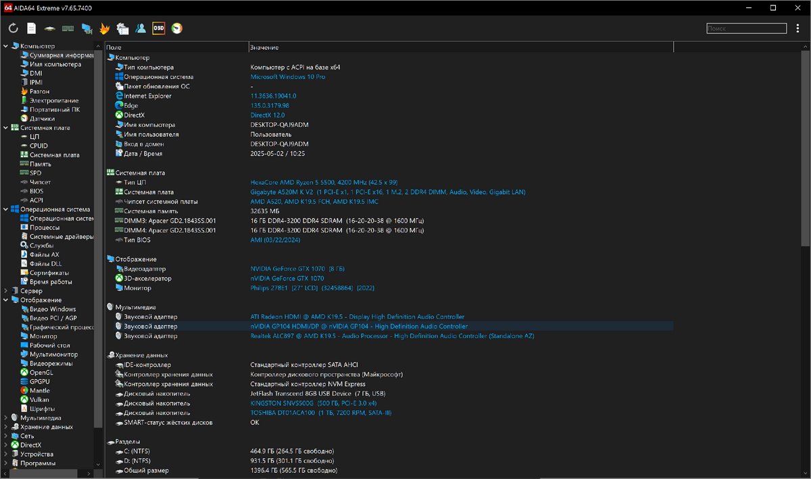Click the Поиск search field
Image resolution: width=811 pixels, height=479 pixels.
pyautogui.click(x=746, y=28)
